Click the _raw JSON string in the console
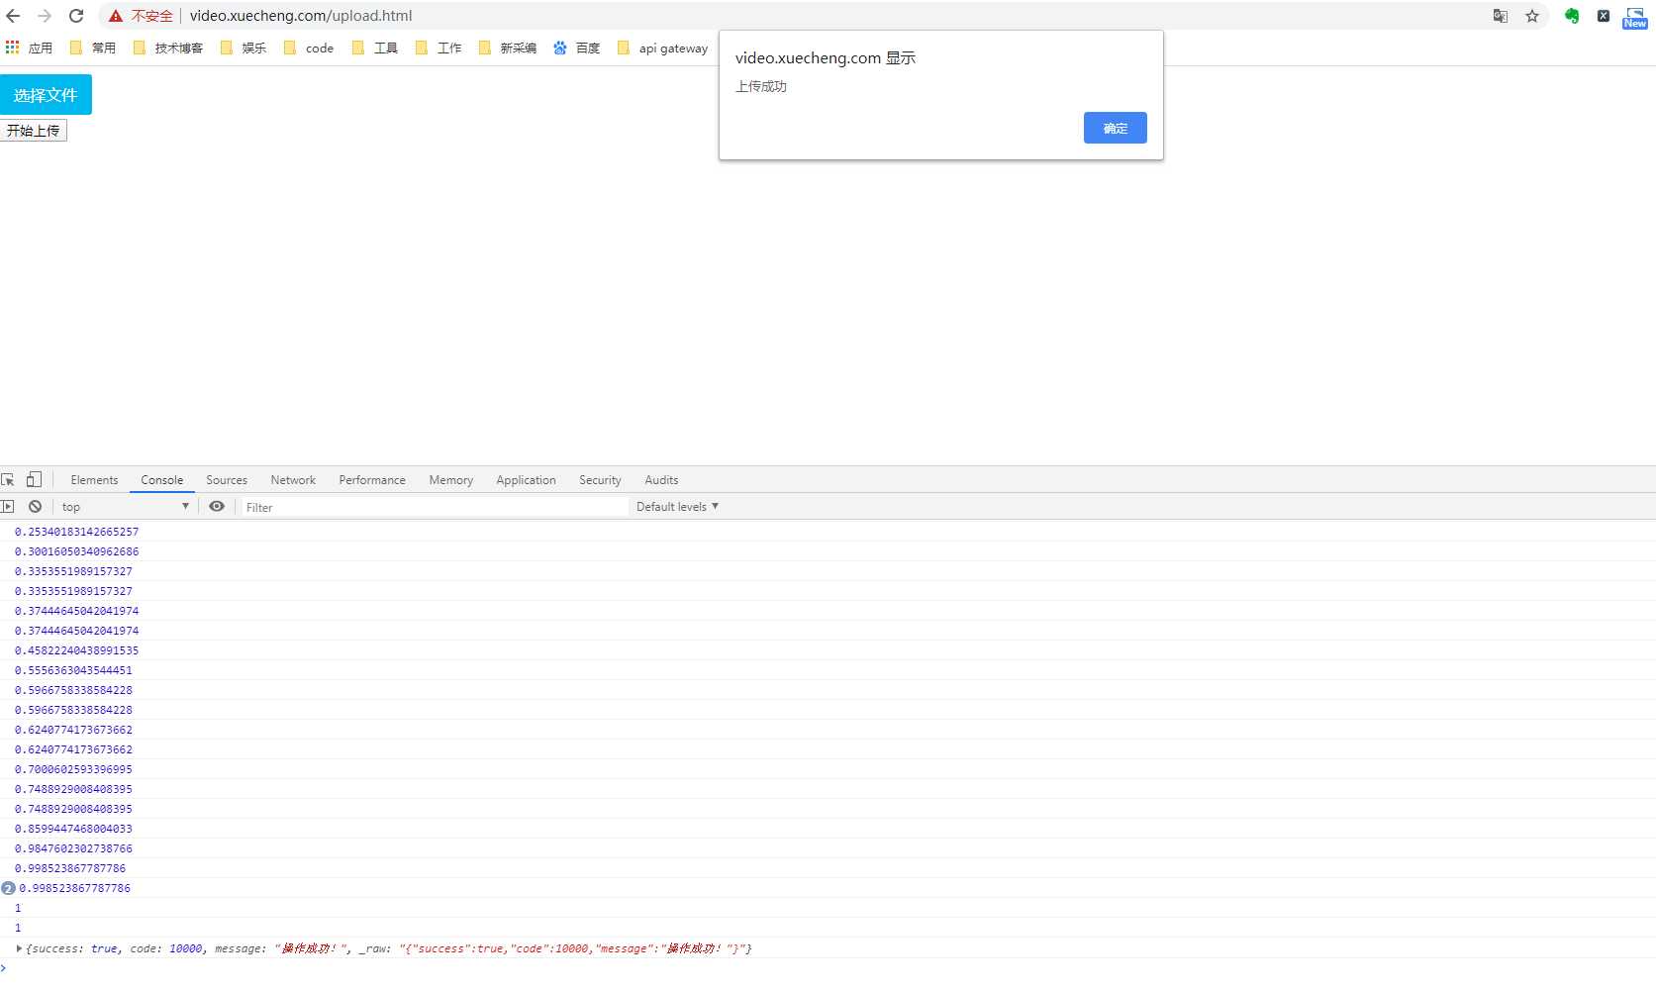1656x992 pixels. 573,948
